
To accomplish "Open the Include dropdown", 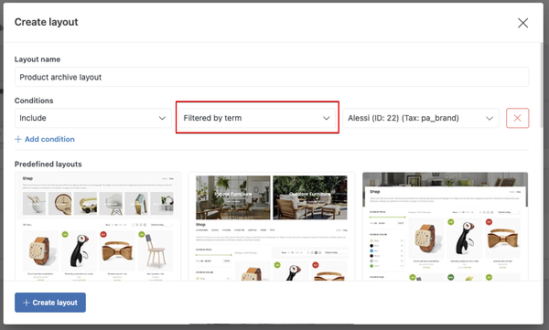I will [92, 118].
